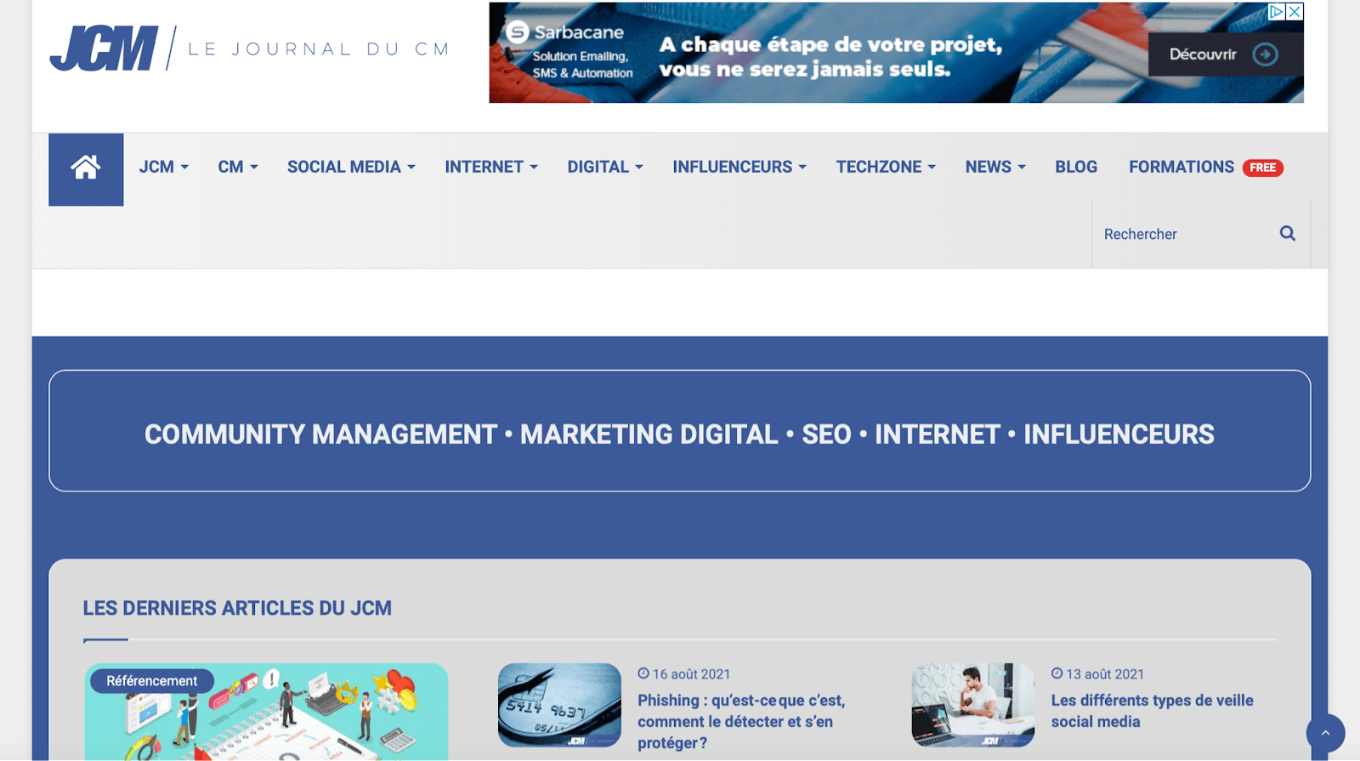Open the Social Media dropdown menu
The image size is (1360, 761).
(x=350, y=168)
